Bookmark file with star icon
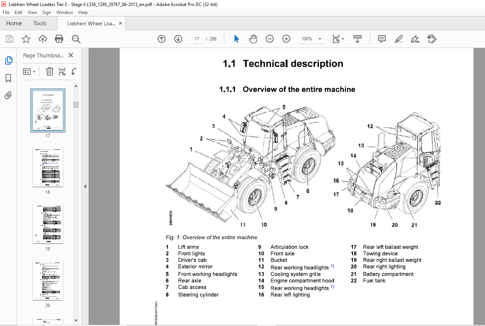 click(x=26, y=39)
